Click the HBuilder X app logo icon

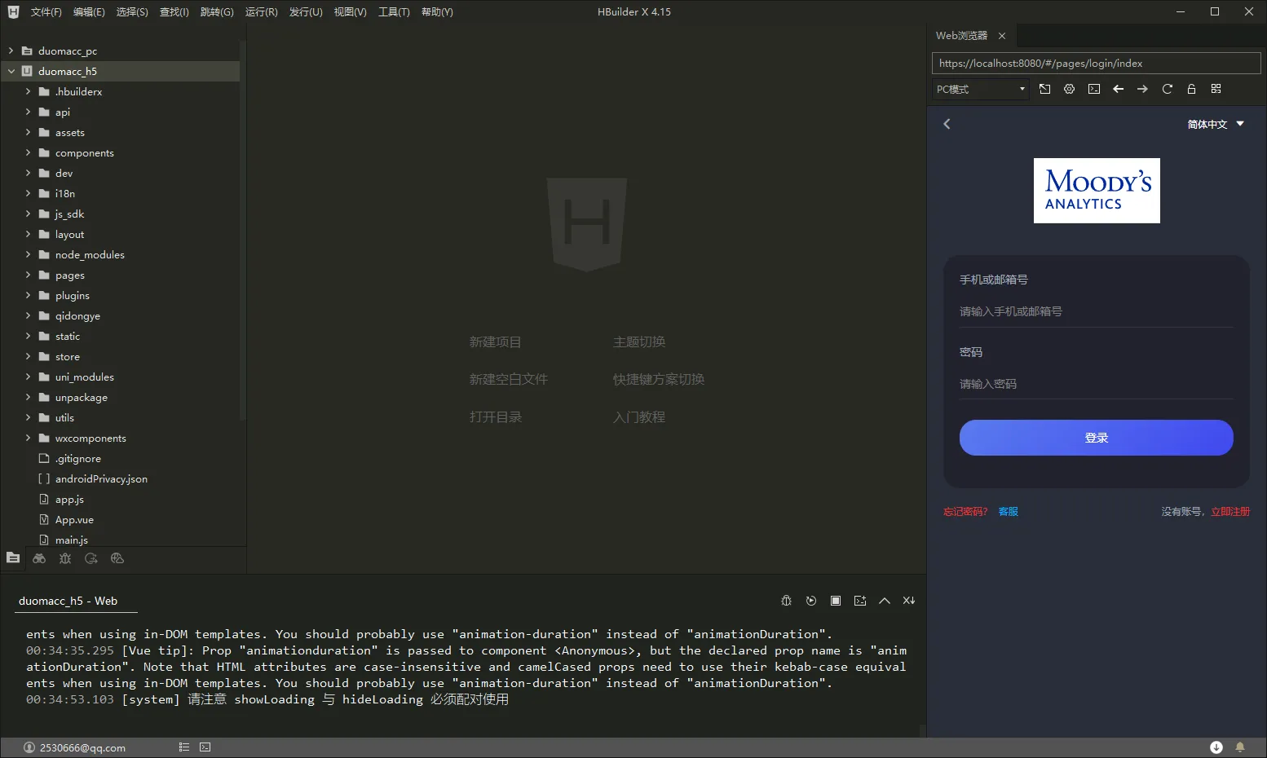coord(13,11)
